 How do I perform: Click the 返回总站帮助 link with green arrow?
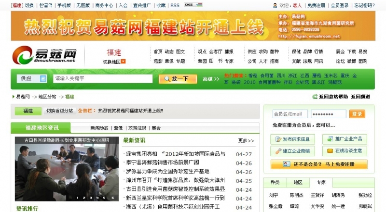[330, 97]
